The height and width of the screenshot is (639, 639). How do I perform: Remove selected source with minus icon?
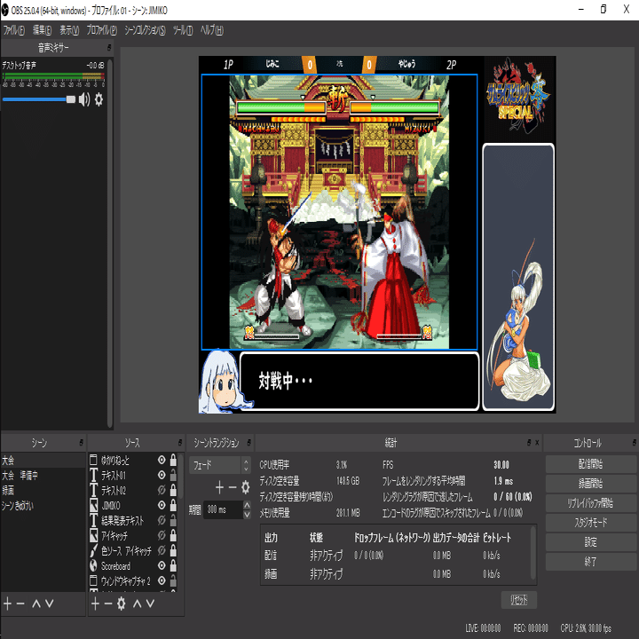108,603
